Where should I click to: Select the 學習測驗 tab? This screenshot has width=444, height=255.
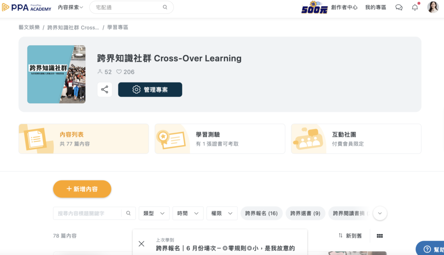[x=220, y=139]
